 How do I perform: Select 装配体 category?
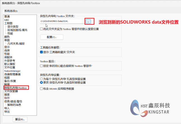(8, 57)
